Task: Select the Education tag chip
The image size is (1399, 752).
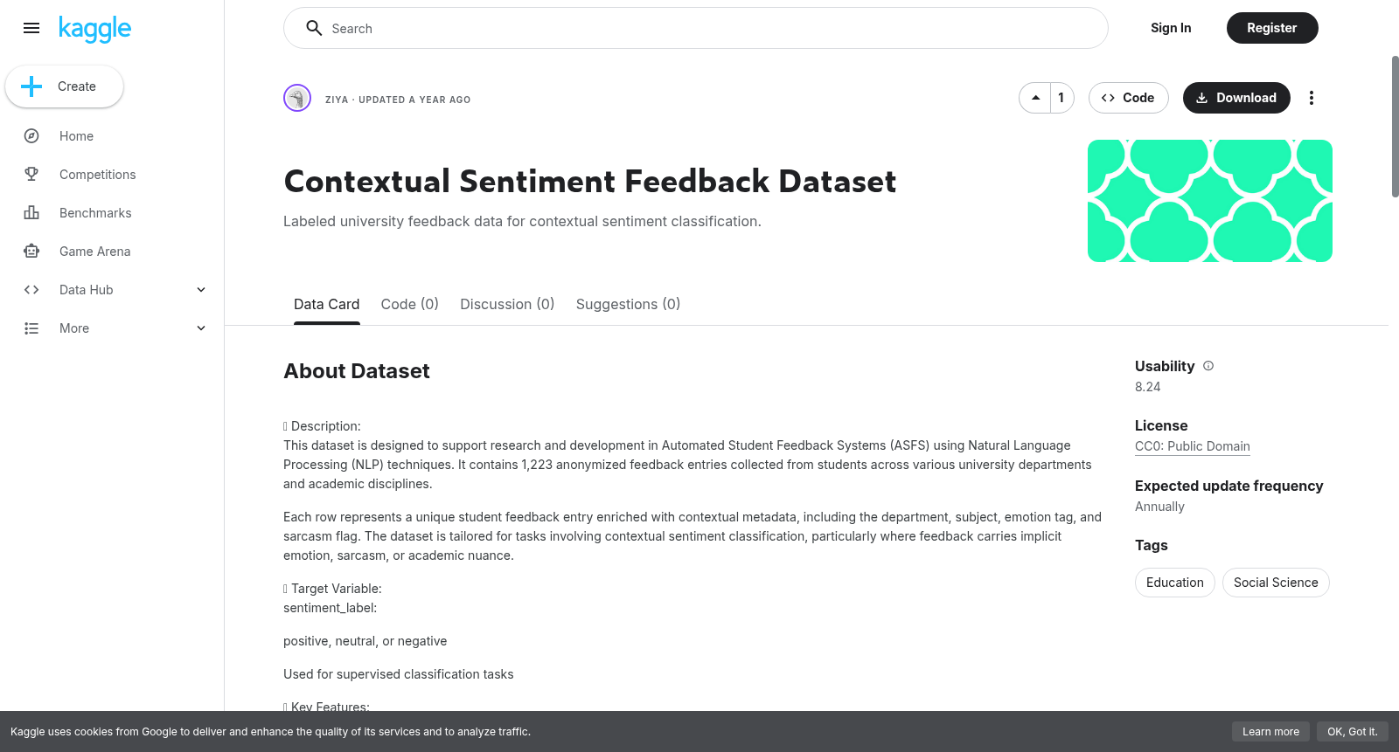Action: pos(1174,583)
